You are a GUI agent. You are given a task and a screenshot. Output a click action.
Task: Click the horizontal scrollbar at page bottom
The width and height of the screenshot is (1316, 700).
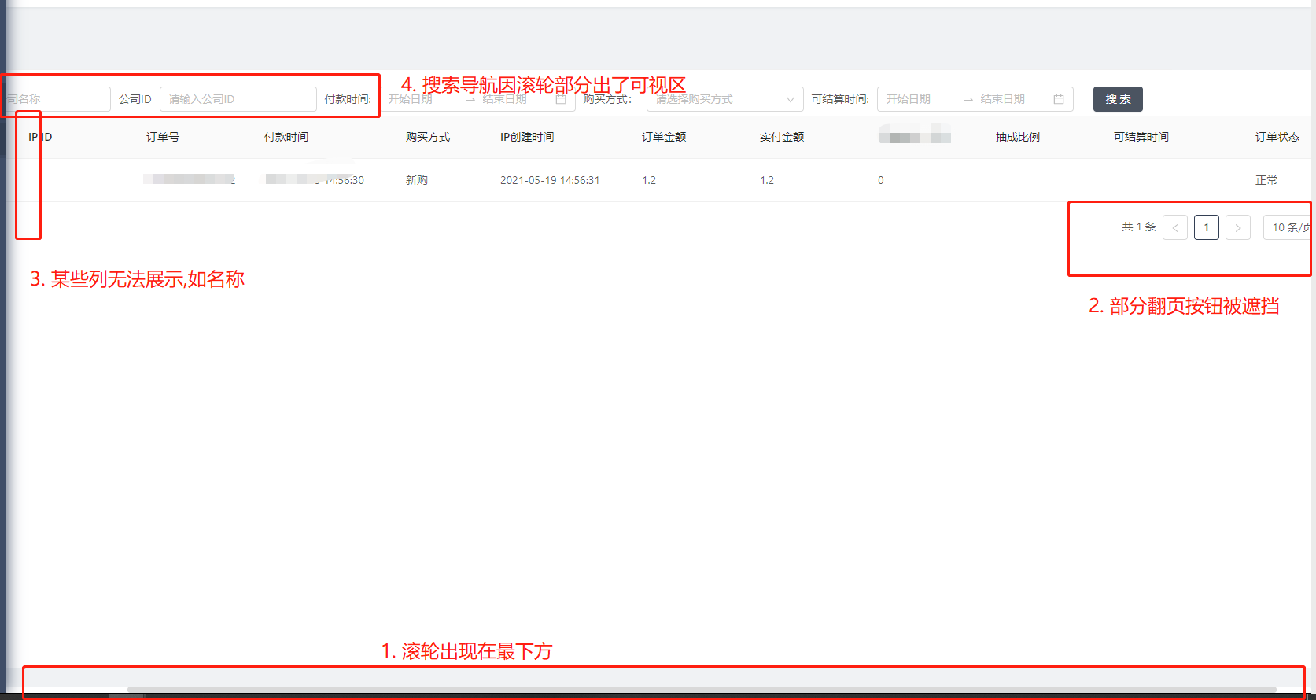coord(702,690)
